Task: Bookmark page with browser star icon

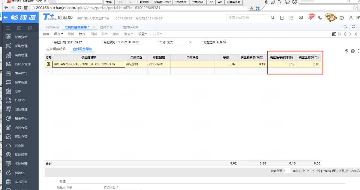Action: tap(355, 7)
